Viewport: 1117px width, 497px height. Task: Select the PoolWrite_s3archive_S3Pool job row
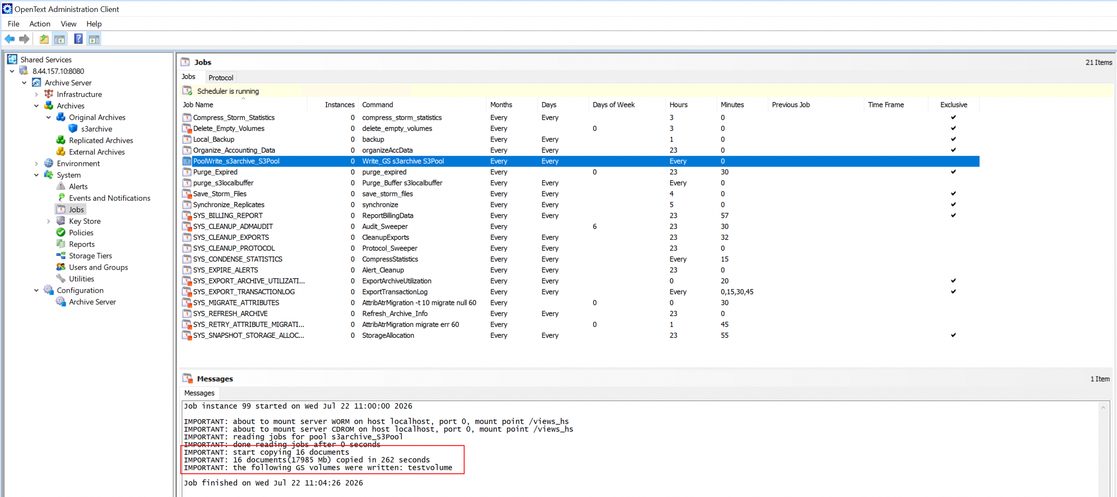(x=580, y=161)
